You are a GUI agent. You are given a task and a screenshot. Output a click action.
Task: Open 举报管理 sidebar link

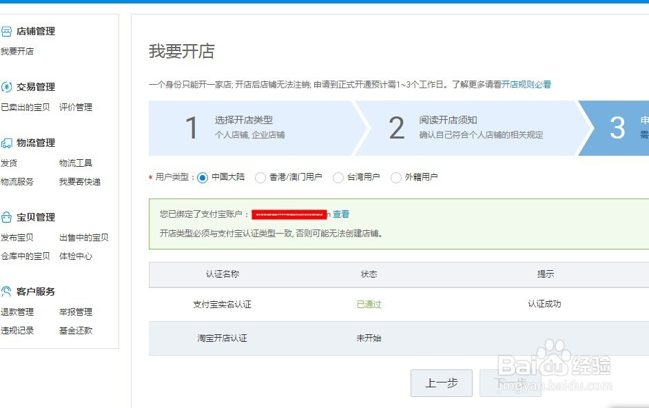click(76, 312)
